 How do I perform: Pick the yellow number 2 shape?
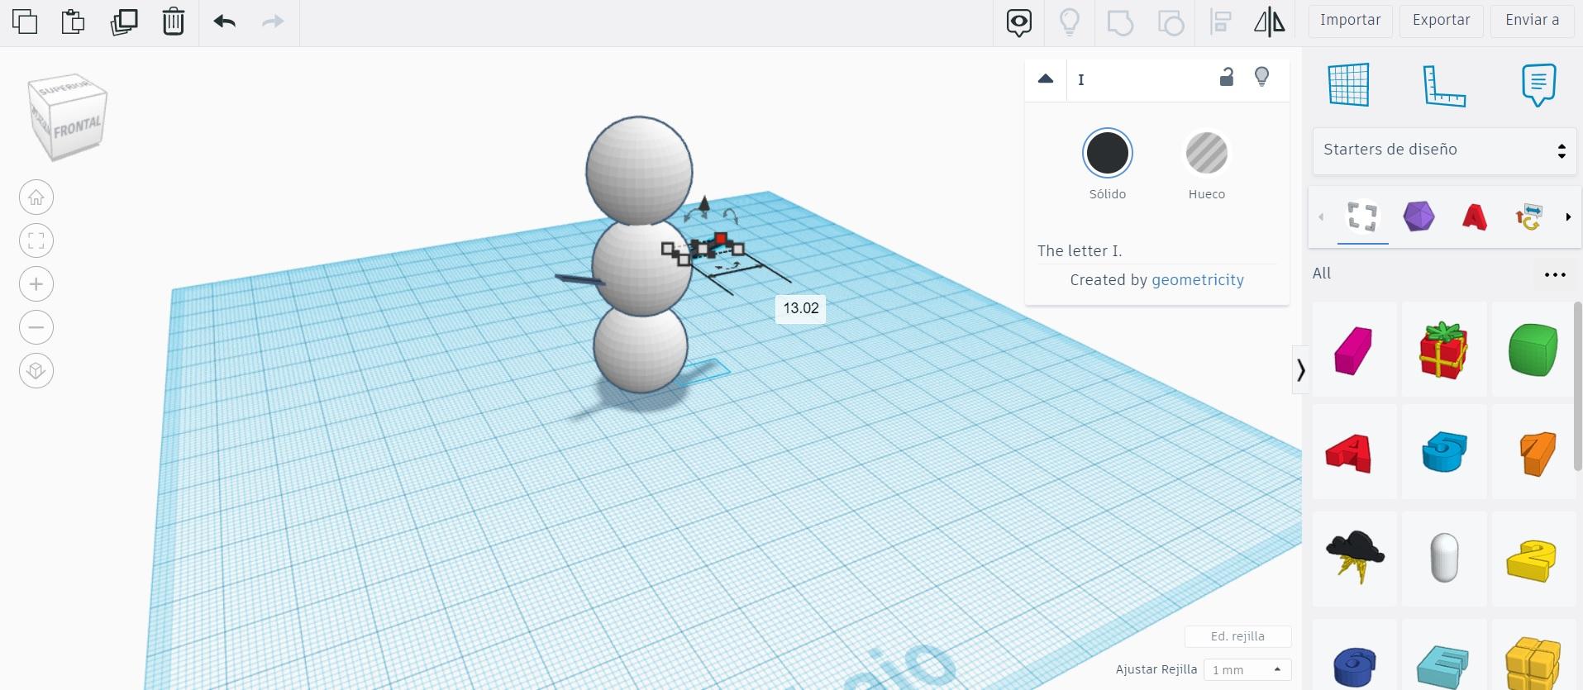1532,560
